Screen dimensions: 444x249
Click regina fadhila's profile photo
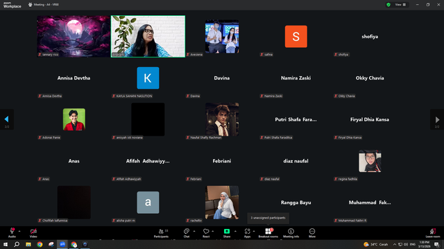coord(370,161)
